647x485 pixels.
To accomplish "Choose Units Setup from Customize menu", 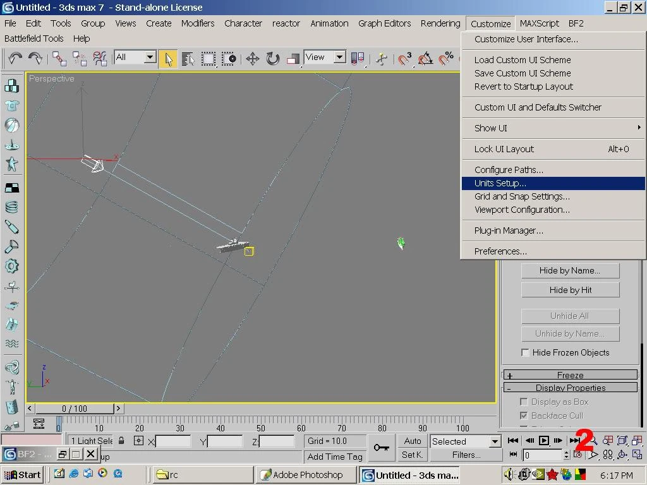I will click(500, 183).
